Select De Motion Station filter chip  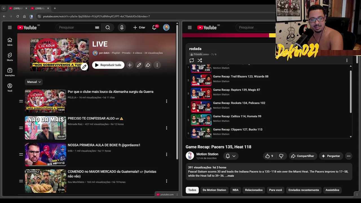pos(214,190)
